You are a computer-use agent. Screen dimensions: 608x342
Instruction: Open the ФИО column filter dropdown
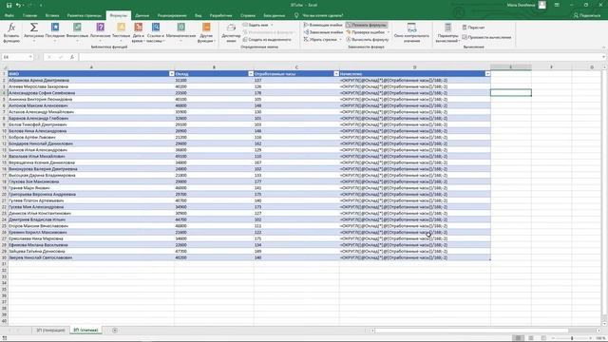(x=171, y=74)
